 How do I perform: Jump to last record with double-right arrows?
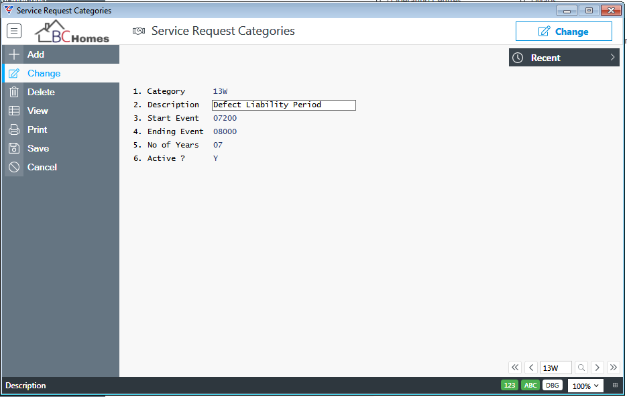coord(614,367)
